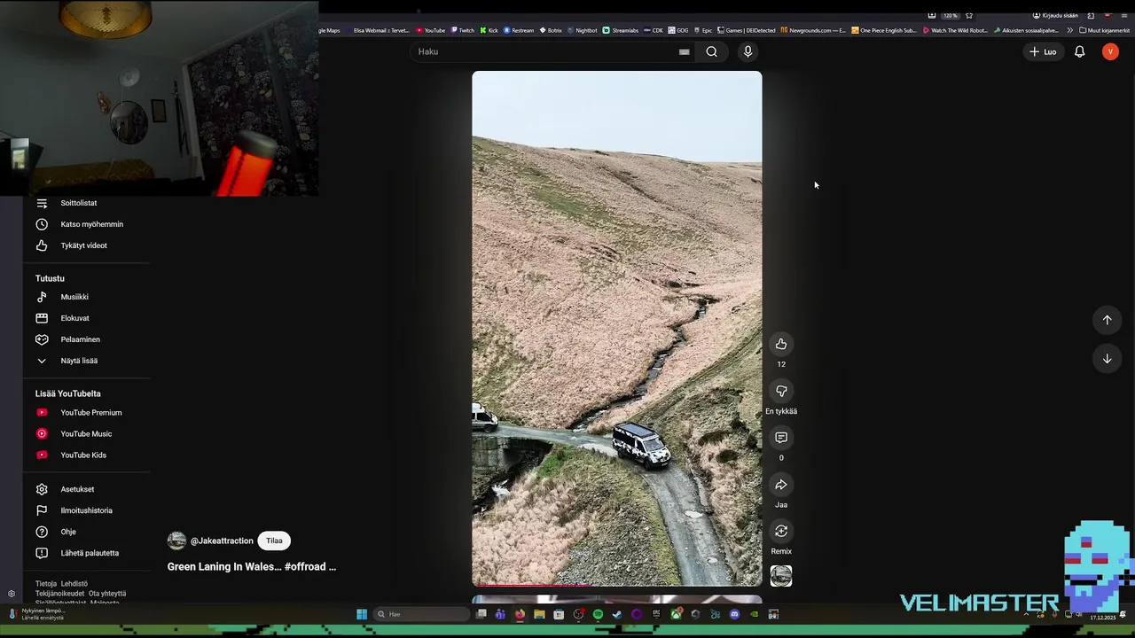The height and width of the screenshot is (638, 1135).
Task: Open the Epic bookmark
Action: click(702, 30)
